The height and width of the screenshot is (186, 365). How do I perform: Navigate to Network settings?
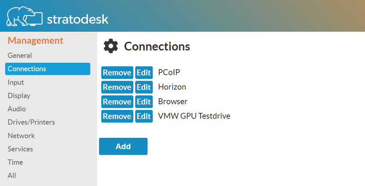click(21, 136)
